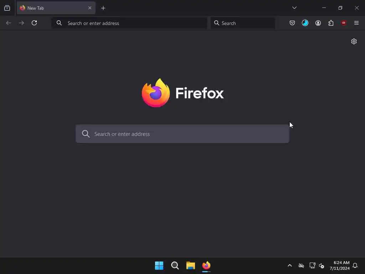Open File Explorer from taskbar
The image size is (365, 274).
tap(191, 265)
